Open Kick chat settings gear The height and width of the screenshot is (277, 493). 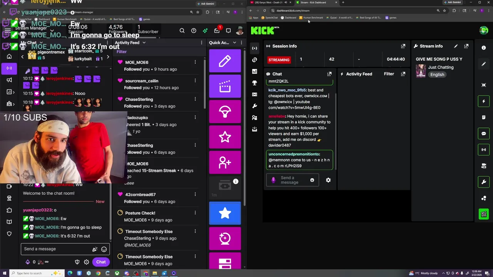(328, 180)
